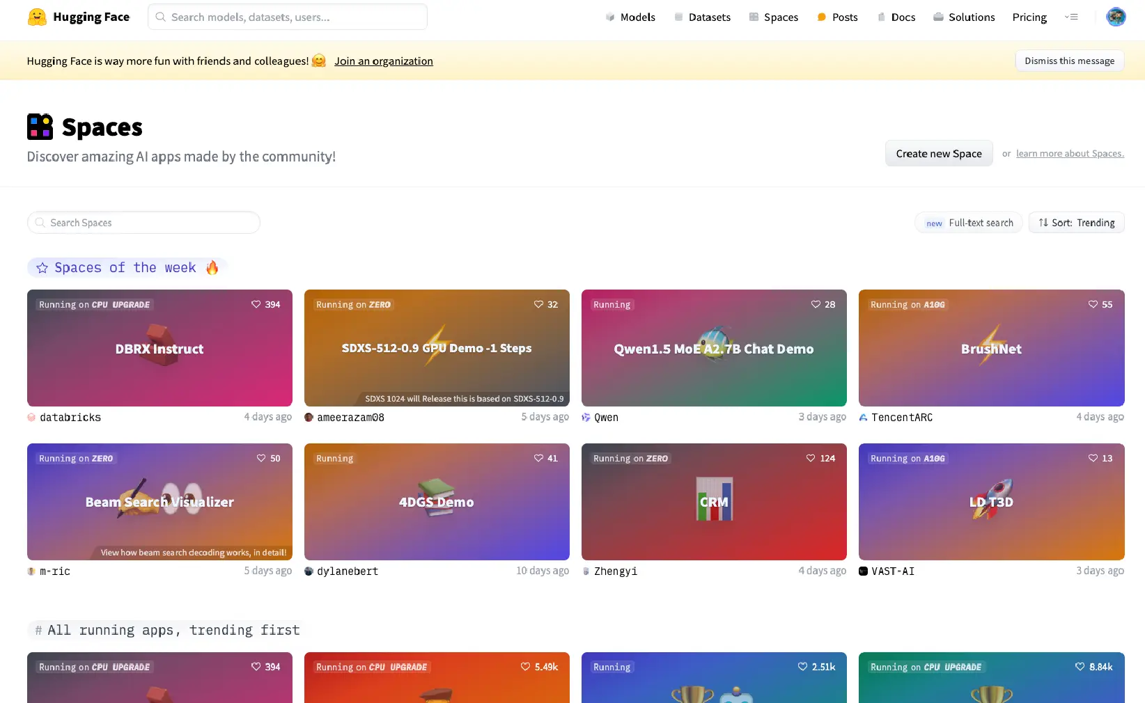The width and height of the screenshot is (1145, 703).
Task: Go to the Models page
Action: [x=630, y=17]
